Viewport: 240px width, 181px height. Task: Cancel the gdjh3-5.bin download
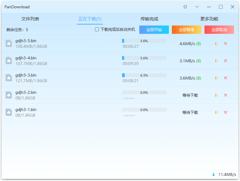tap(225, 44)
